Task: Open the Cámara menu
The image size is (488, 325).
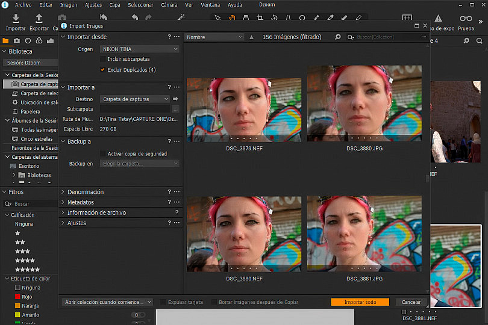Action: coord(169,5)
